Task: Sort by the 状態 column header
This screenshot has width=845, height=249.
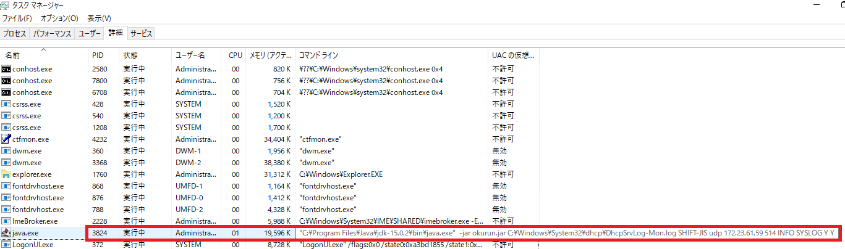Action: [145, 55]
